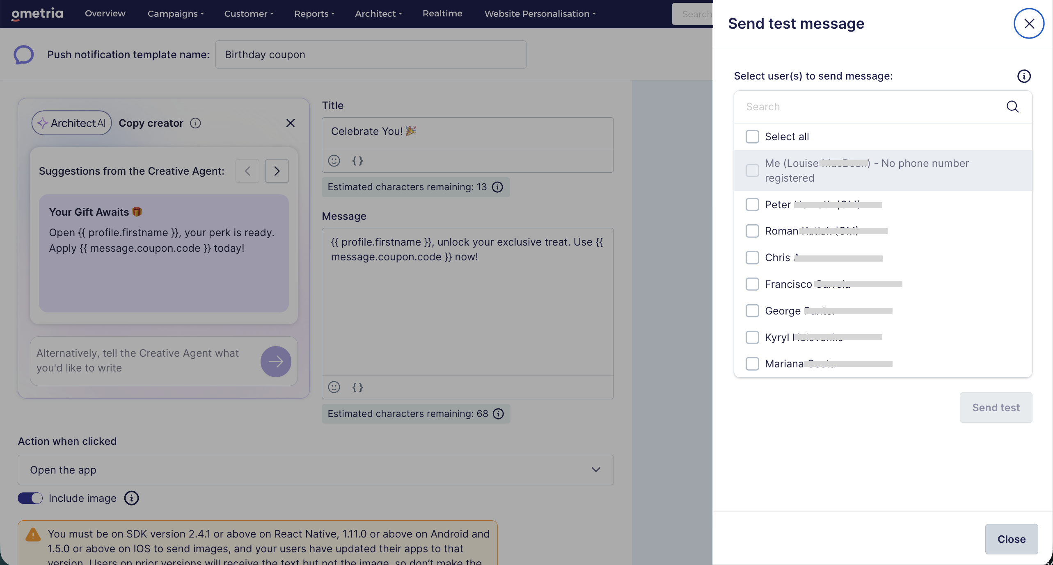Image resolution: width=1053 pixels, height=565 pixels.
Task: Click the template name field Birthday coupon
Action: click(x=371, y=55)
